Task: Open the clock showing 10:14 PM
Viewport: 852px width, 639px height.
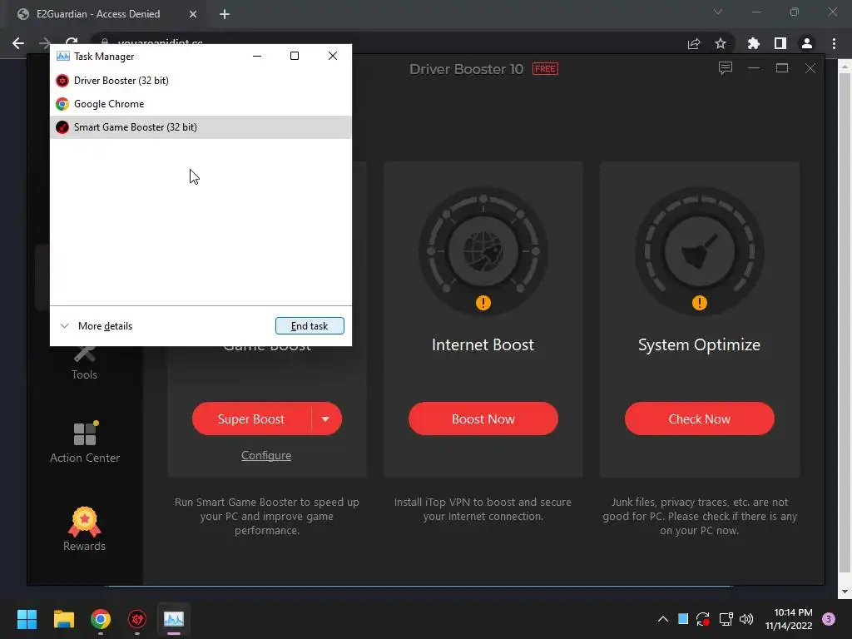Action: [x=789, y=619]
